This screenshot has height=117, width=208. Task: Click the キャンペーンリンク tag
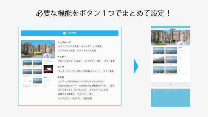99,90
